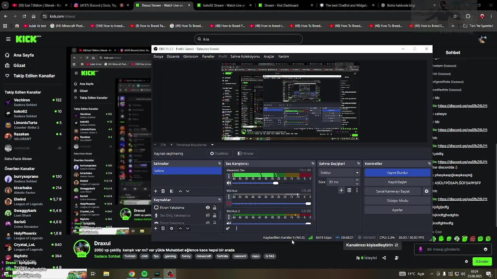497x279 pixels.
Task: Open the mixer options menu beside the gears icon
Action: point(236,228)
